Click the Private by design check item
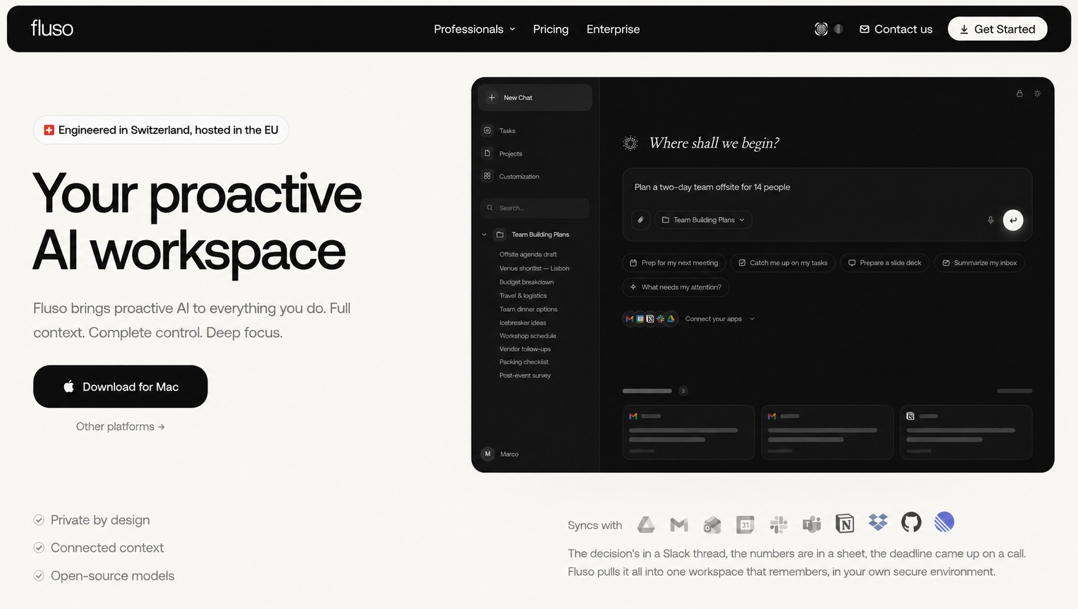The height and width of the screenshot is (609, 1078). [92, 520]
